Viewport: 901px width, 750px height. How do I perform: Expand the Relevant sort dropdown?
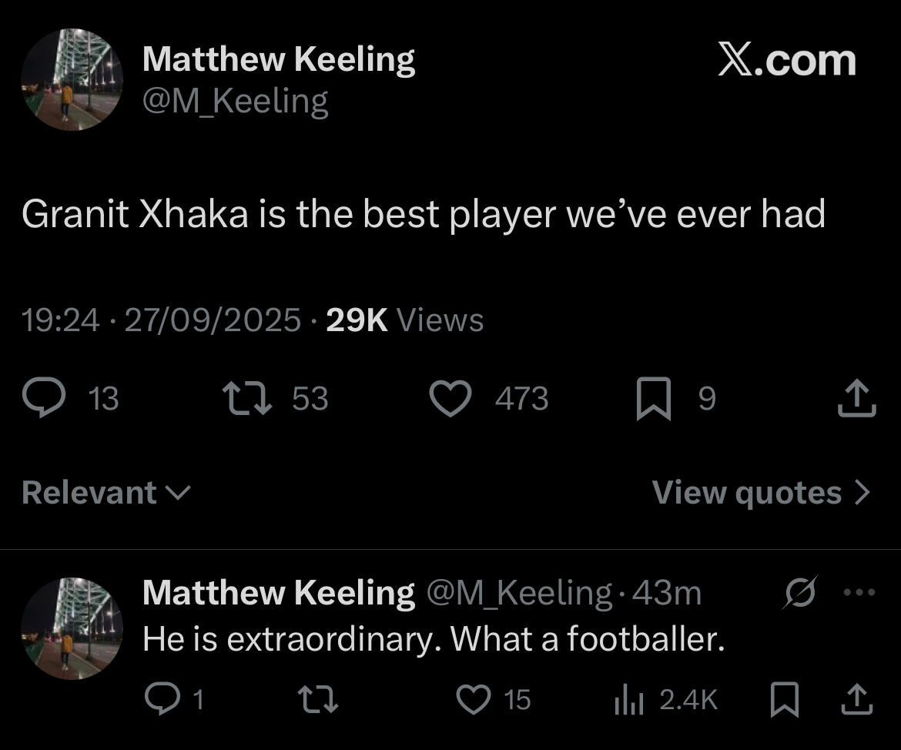[106, 493]
